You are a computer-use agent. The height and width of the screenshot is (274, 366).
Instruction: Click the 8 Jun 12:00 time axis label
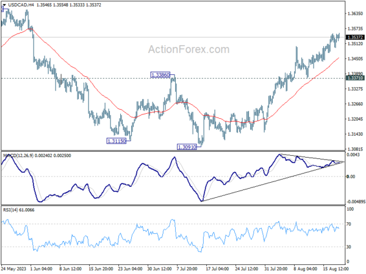coord(71,269)
